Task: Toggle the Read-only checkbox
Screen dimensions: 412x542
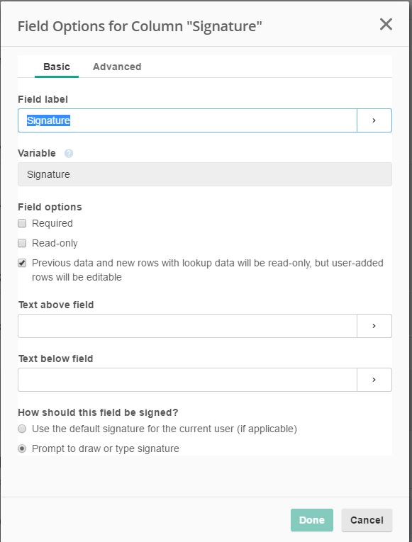Action: tap(22, 243)
